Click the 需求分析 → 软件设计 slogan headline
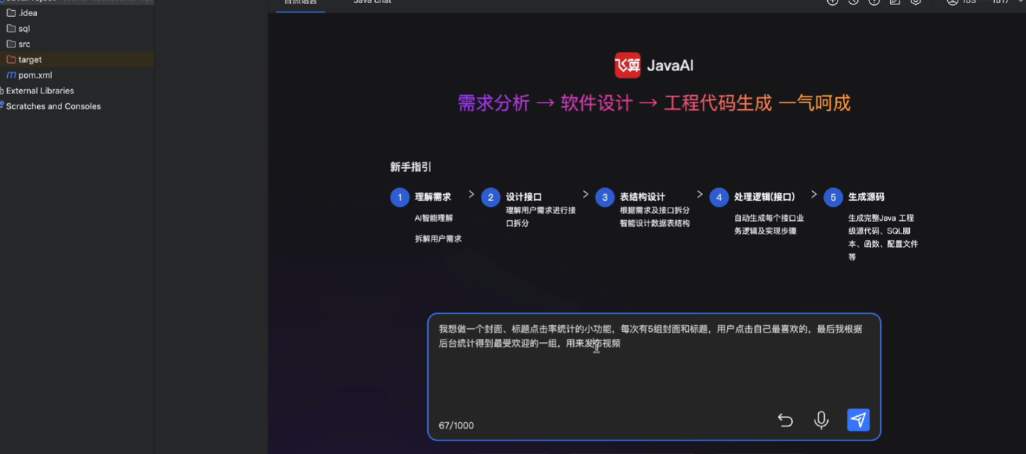The height and width of the screenshot is (454, 1026). [654, 103]
